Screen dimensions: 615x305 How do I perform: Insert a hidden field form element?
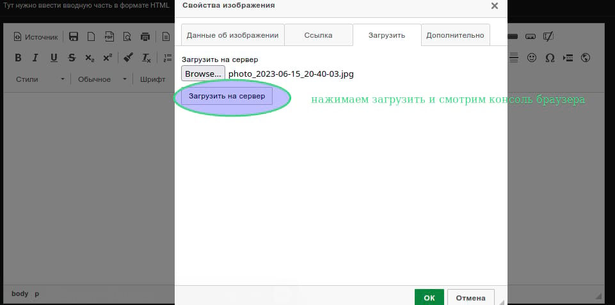(x=548, y=36)
